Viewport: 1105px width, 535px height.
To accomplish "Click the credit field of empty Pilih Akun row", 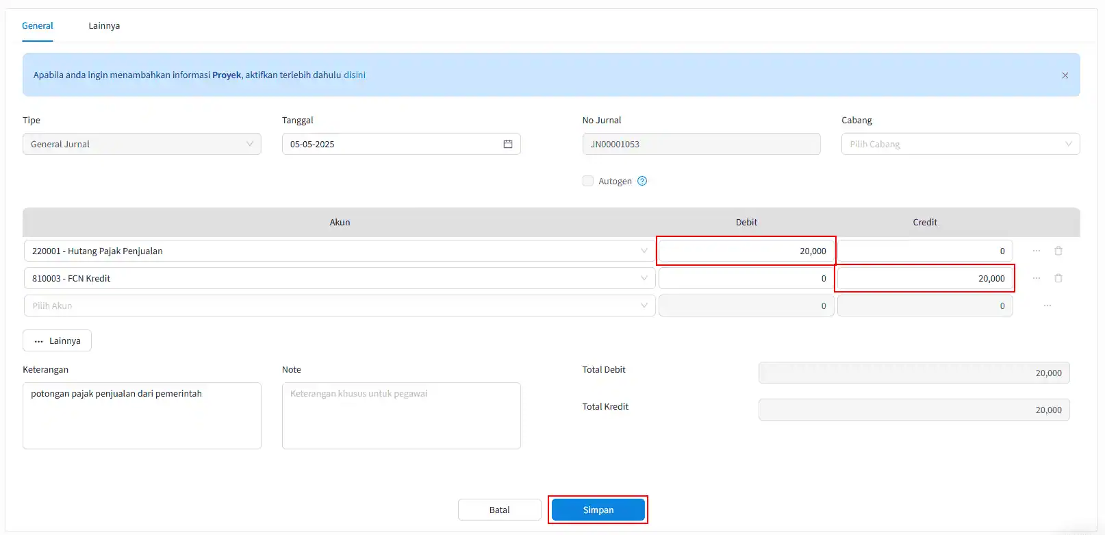I will [x=925, y=306].
